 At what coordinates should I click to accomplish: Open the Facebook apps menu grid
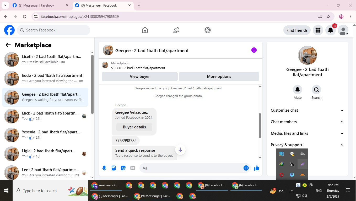click(x=318, y=30)
